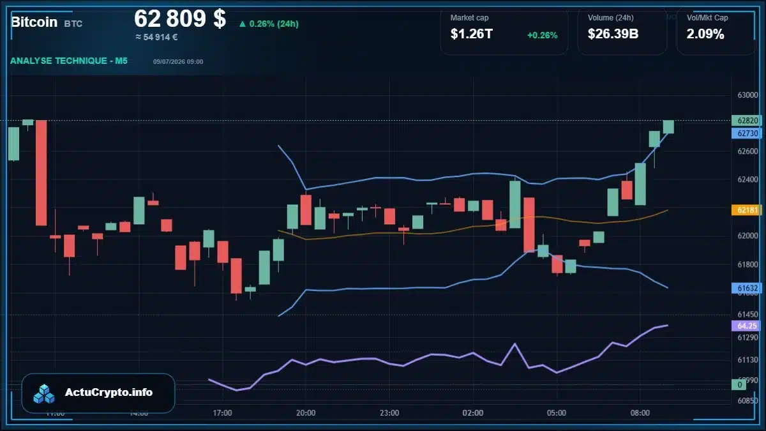This screenshot has height=431, width=766.
Task: Click the ActuCrypto cube logo icon
Action: tap(44, 393)
